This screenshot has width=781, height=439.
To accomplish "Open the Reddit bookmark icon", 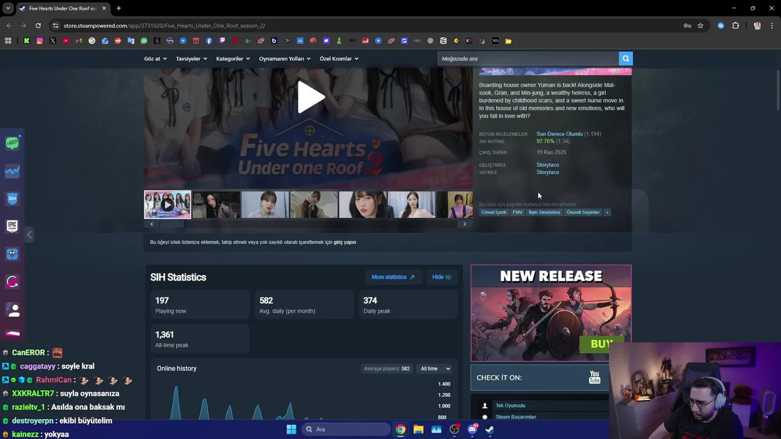I will point(118,41).
